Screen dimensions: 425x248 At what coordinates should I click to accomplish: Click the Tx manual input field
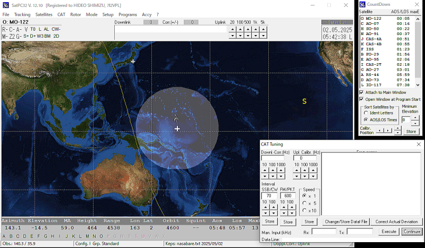pos(360,232)
